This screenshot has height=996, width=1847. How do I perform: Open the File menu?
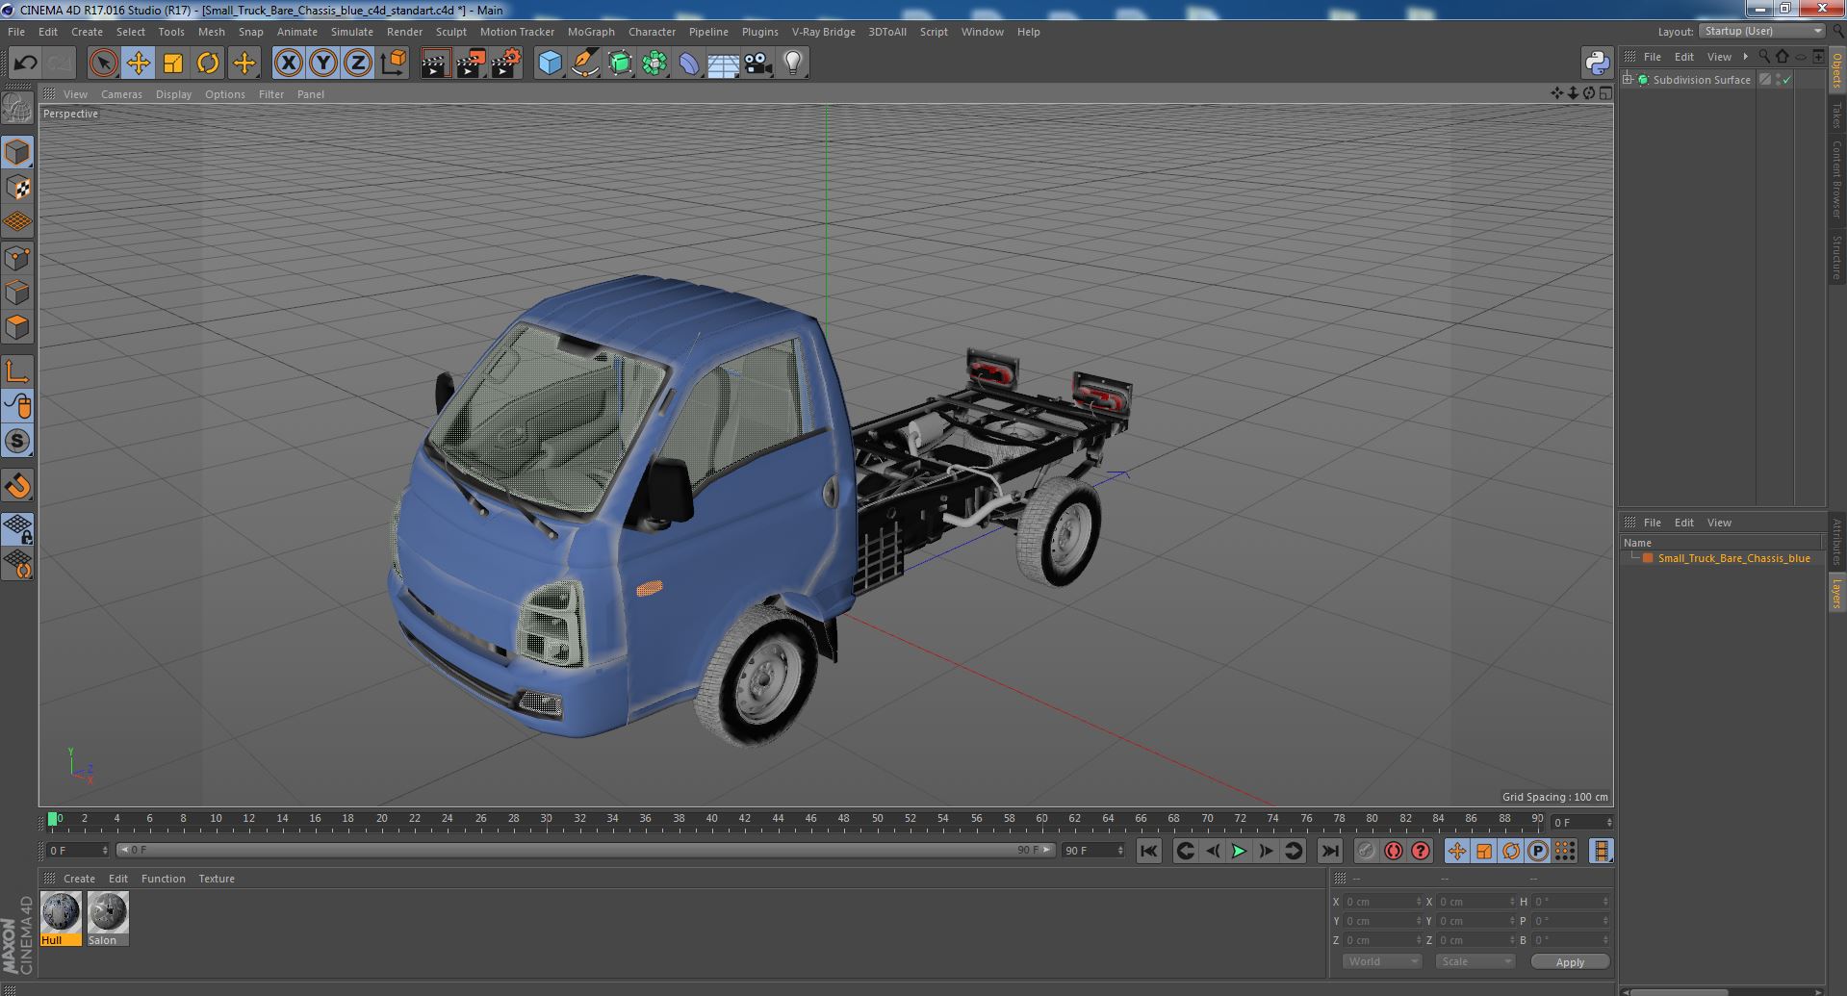tap(16, 32)
